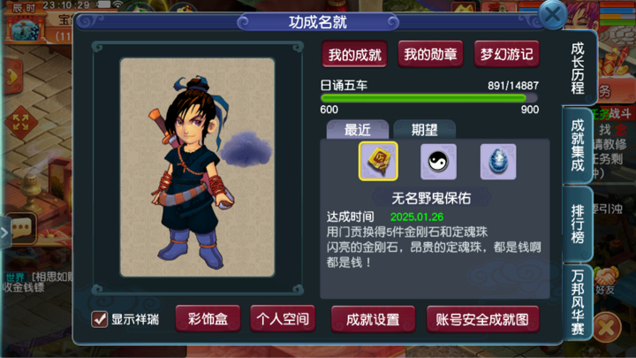
Task: Click the yellow arrow icon at left edge
Action: (x=12, y=77)
